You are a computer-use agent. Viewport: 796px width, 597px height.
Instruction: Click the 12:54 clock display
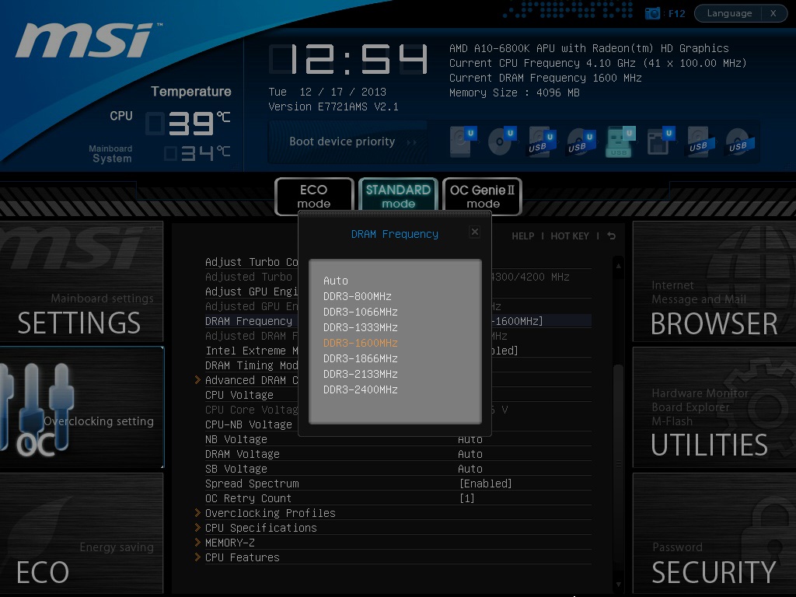point(348,59)
